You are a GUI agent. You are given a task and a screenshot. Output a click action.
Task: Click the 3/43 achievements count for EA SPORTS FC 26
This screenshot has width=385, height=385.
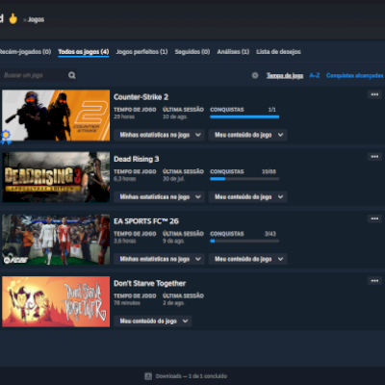click(x=270, y=234)
